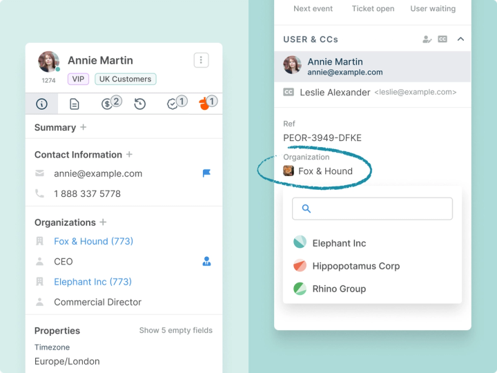The width and height of the screenshot is (497, 373).
Task: Click the CC icon in USER & CCs header
Action: pyautogui.click(x=443, y=39)
